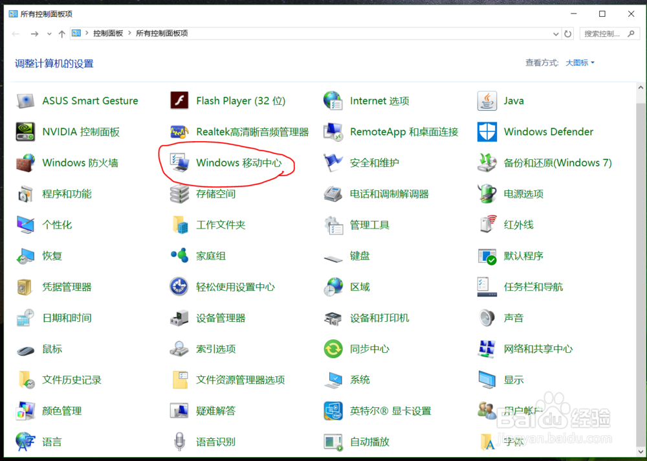Image resolution: width=647 pixels, height=461 pixels.
Task: Open the 区域 item label
Action: (360, 287)
